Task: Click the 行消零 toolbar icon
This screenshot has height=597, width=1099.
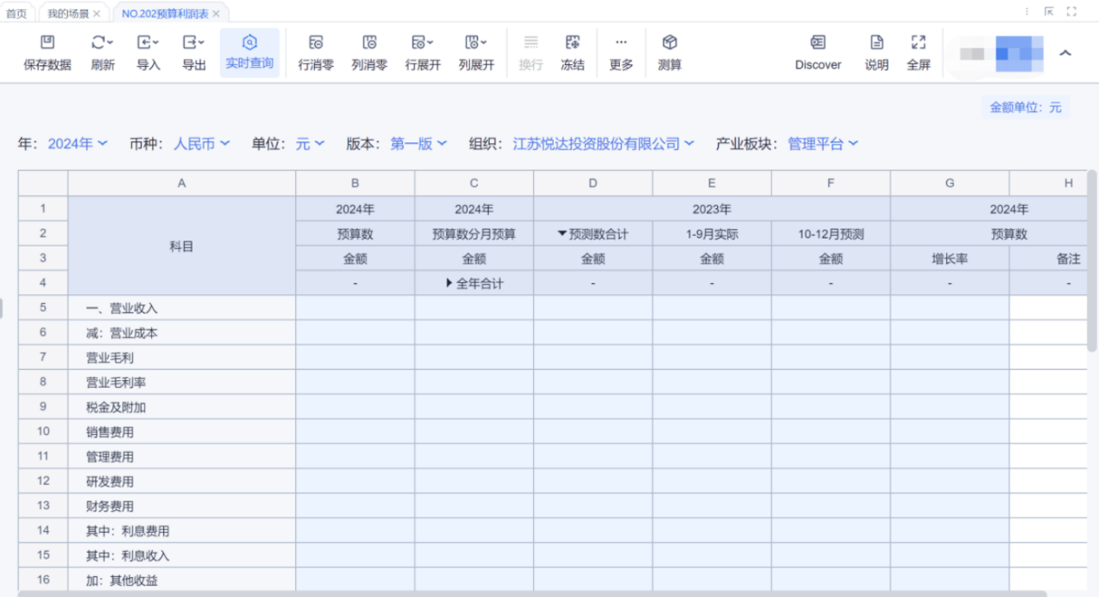Action: point(316,43)
